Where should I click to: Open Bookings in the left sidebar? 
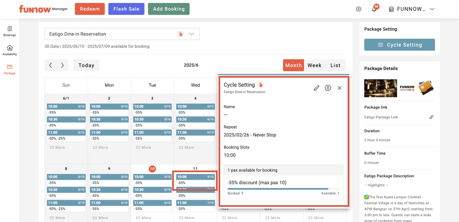pyautogui.click(x=10, y=31)
